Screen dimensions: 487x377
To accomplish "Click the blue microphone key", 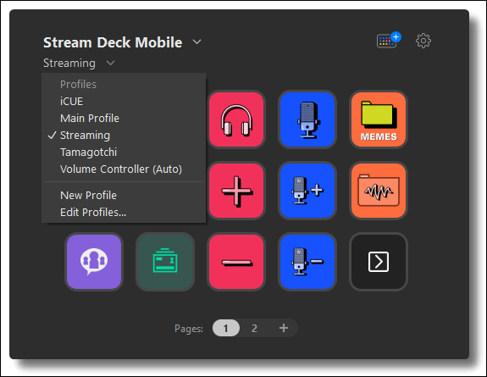I will tap(307, 119).
